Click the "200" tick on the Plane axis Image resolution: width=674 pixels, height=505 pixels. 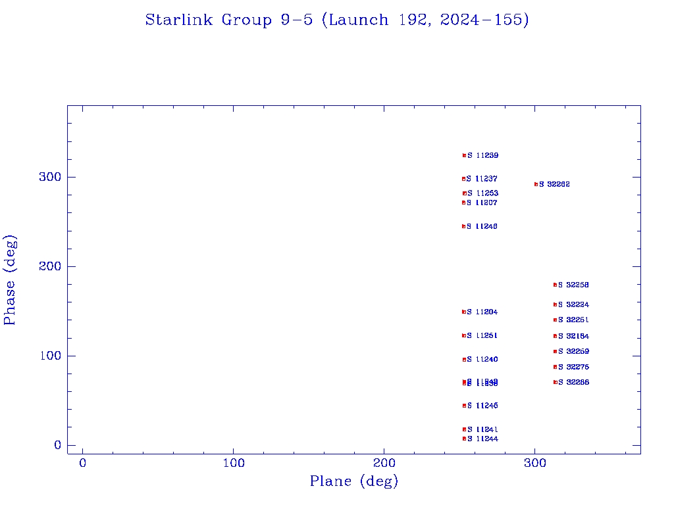point(384,463)
